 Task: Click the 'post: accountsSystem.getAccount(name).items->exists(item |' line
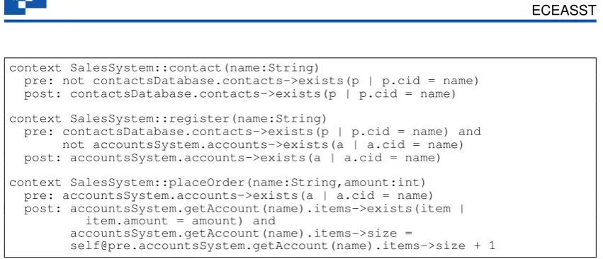coord(244,209)
